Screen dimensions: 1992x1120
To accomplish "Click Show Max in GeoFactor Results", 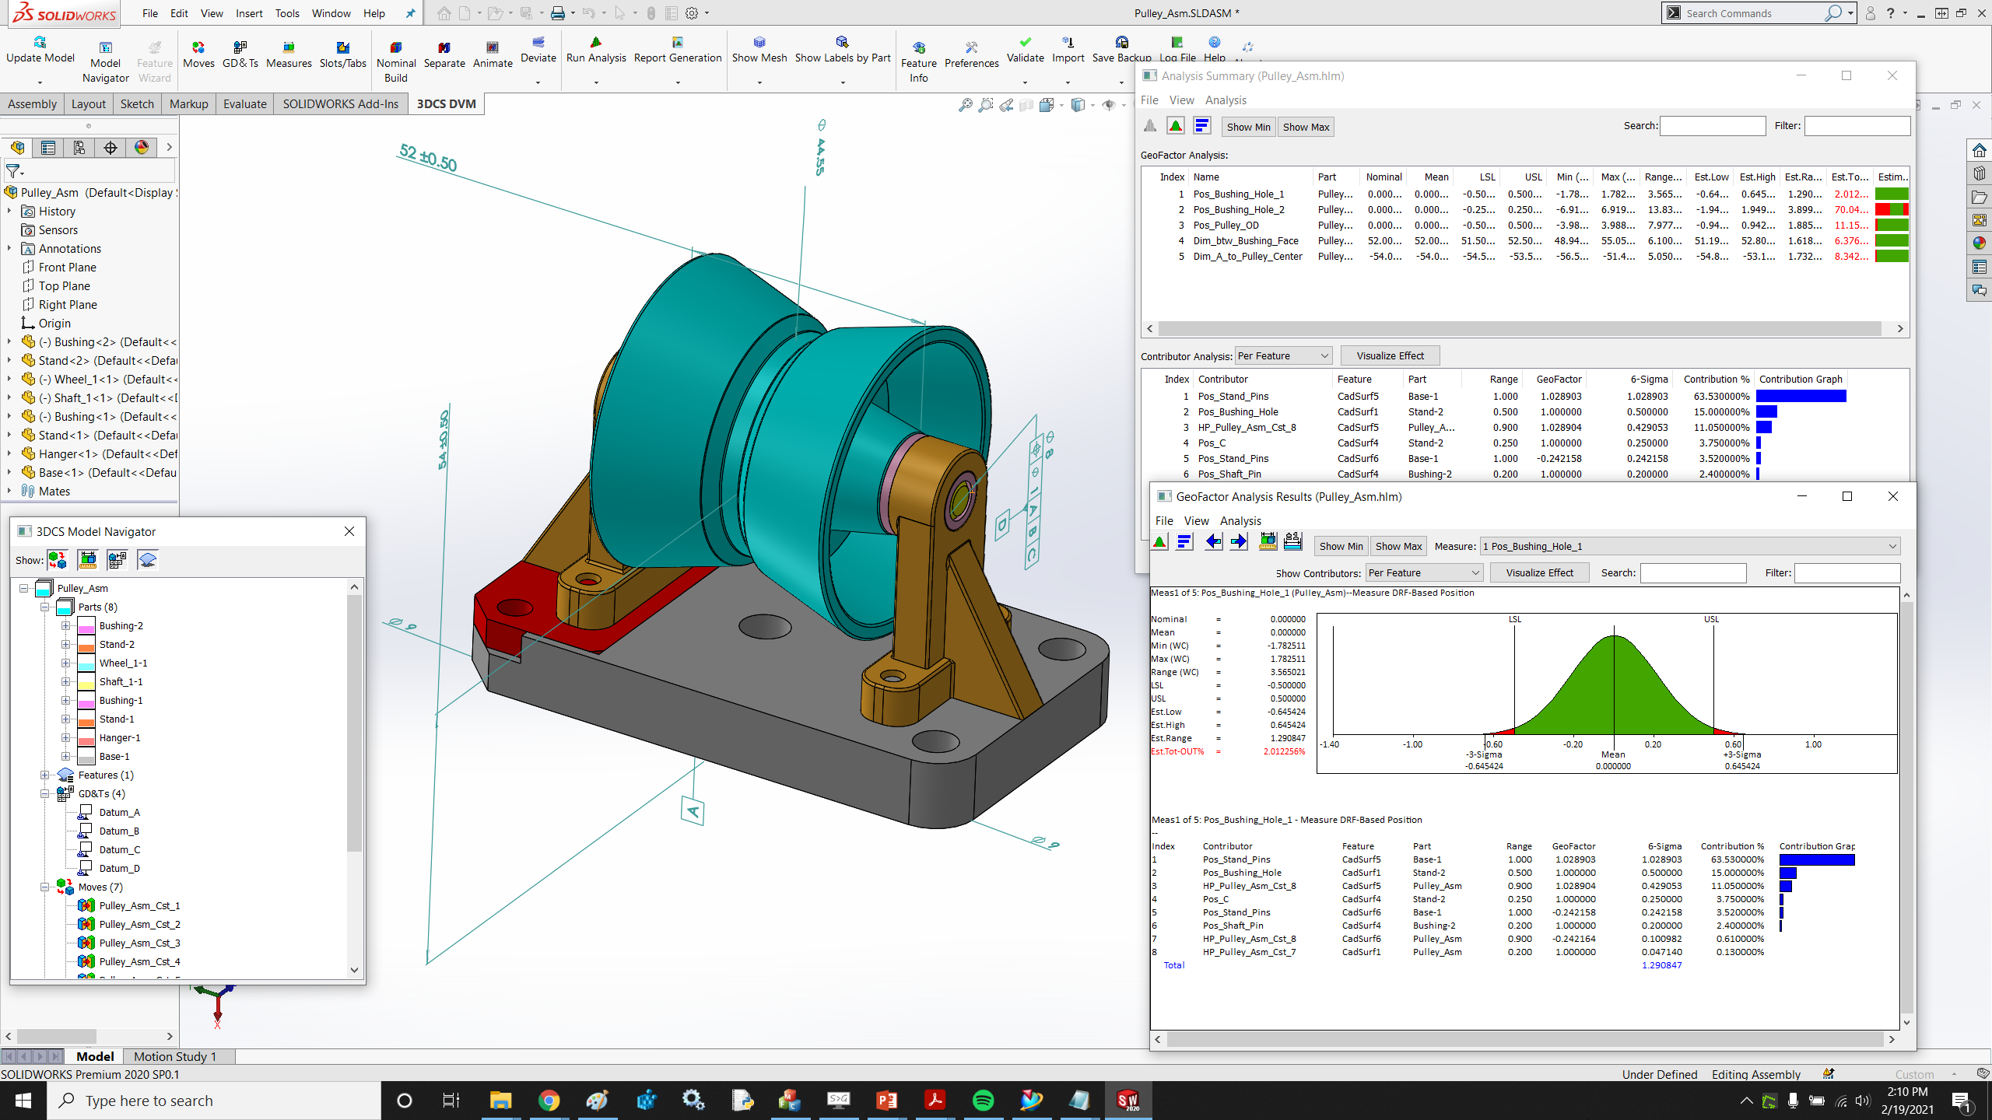I will tap(1398, 546).
